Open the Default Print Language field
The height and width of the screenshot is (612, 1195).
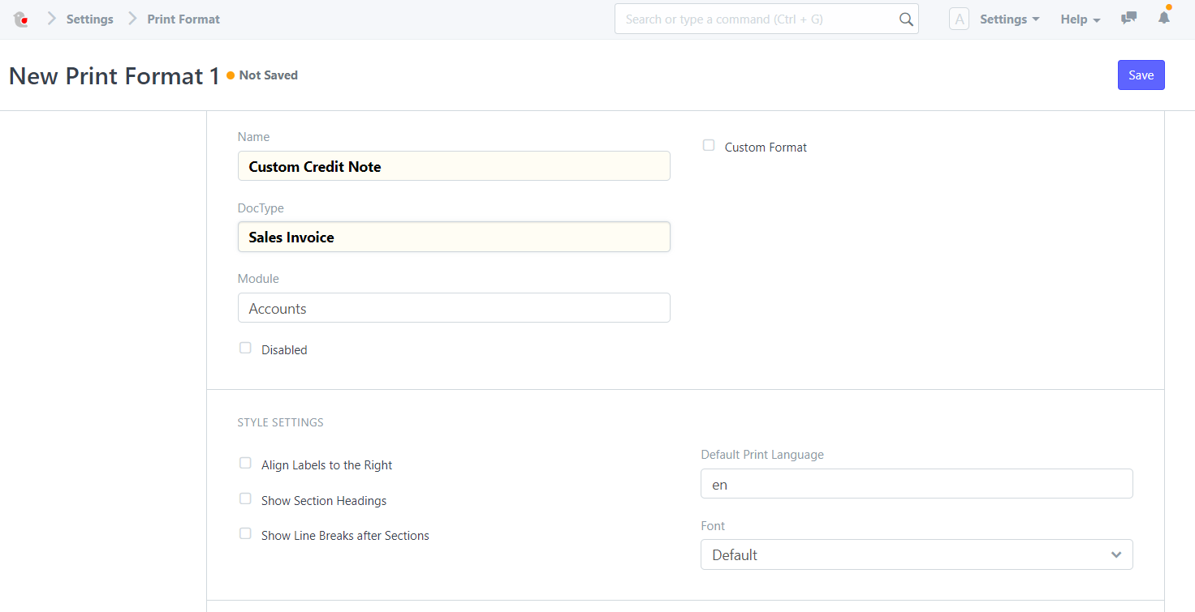click(917, 484)
